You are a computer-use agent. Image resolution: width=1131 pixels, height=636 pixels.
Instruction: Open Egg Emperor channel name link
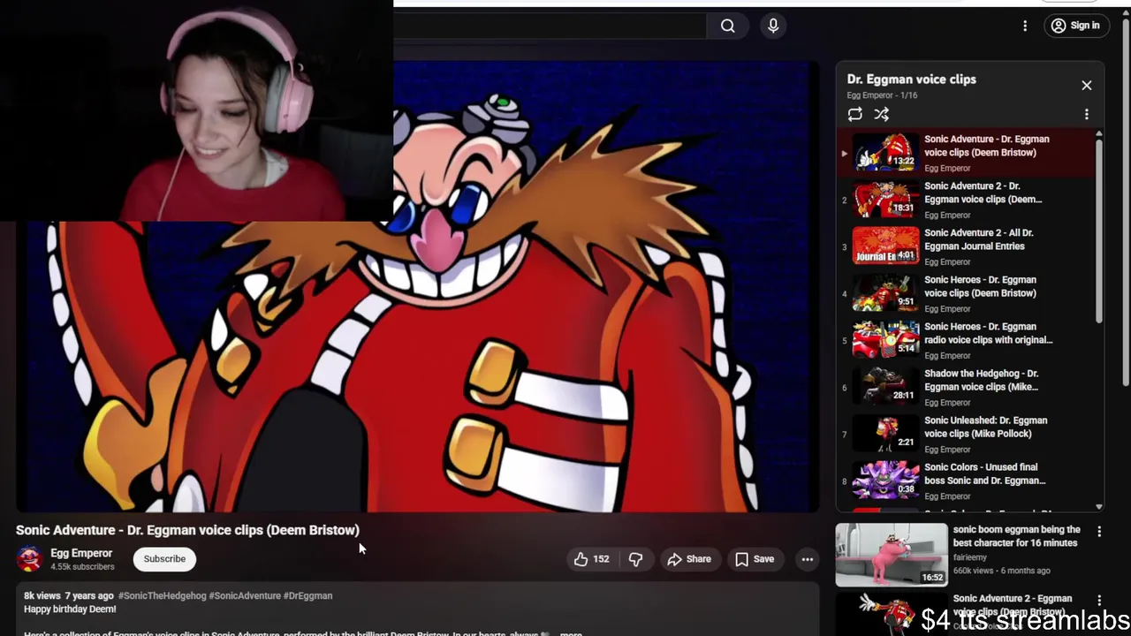[81, 553]
